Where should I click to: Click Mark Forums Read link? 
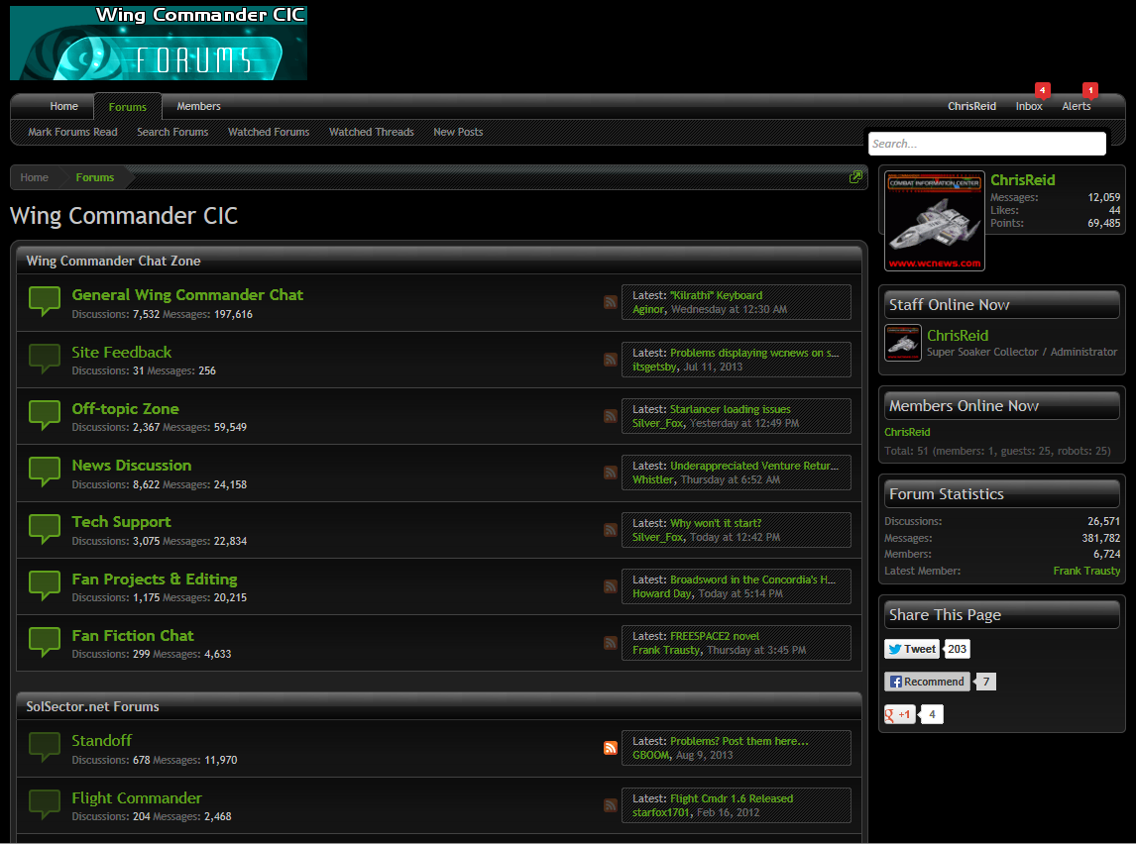pyautogui.click(x=72, y=132)
